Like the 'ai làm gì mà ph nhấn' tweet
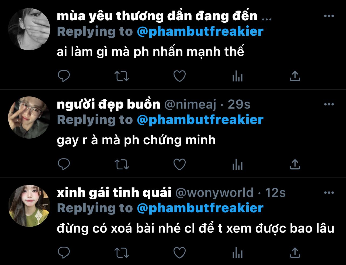 pos(179,76)
